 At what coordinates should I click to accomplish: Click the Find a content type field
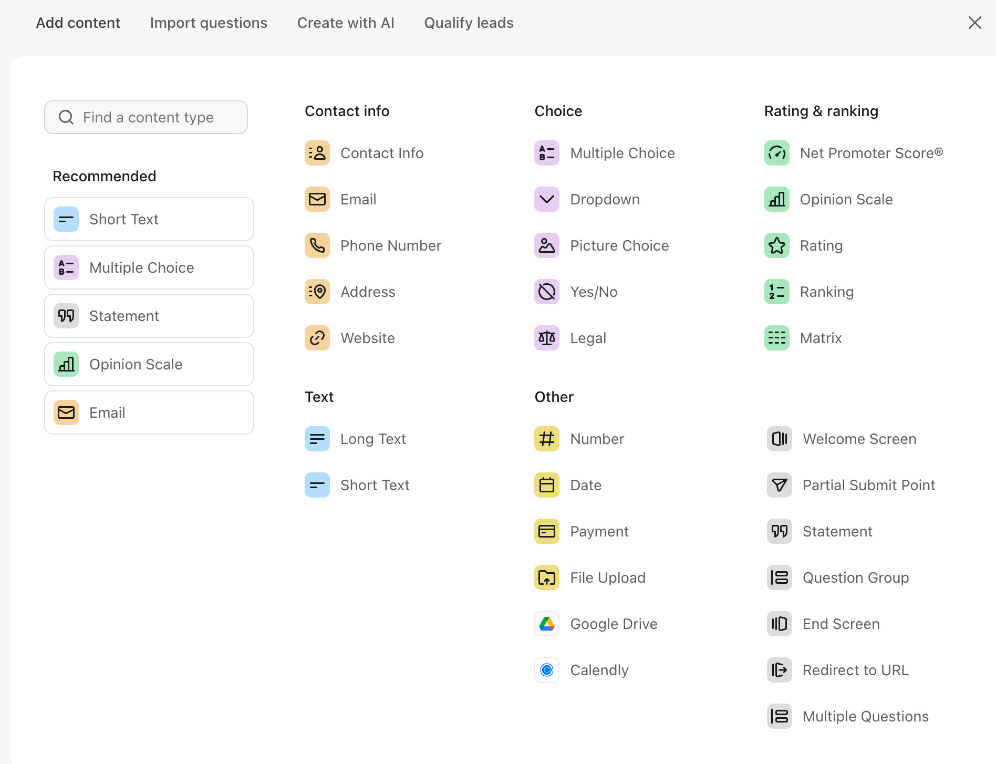(146, 117)
